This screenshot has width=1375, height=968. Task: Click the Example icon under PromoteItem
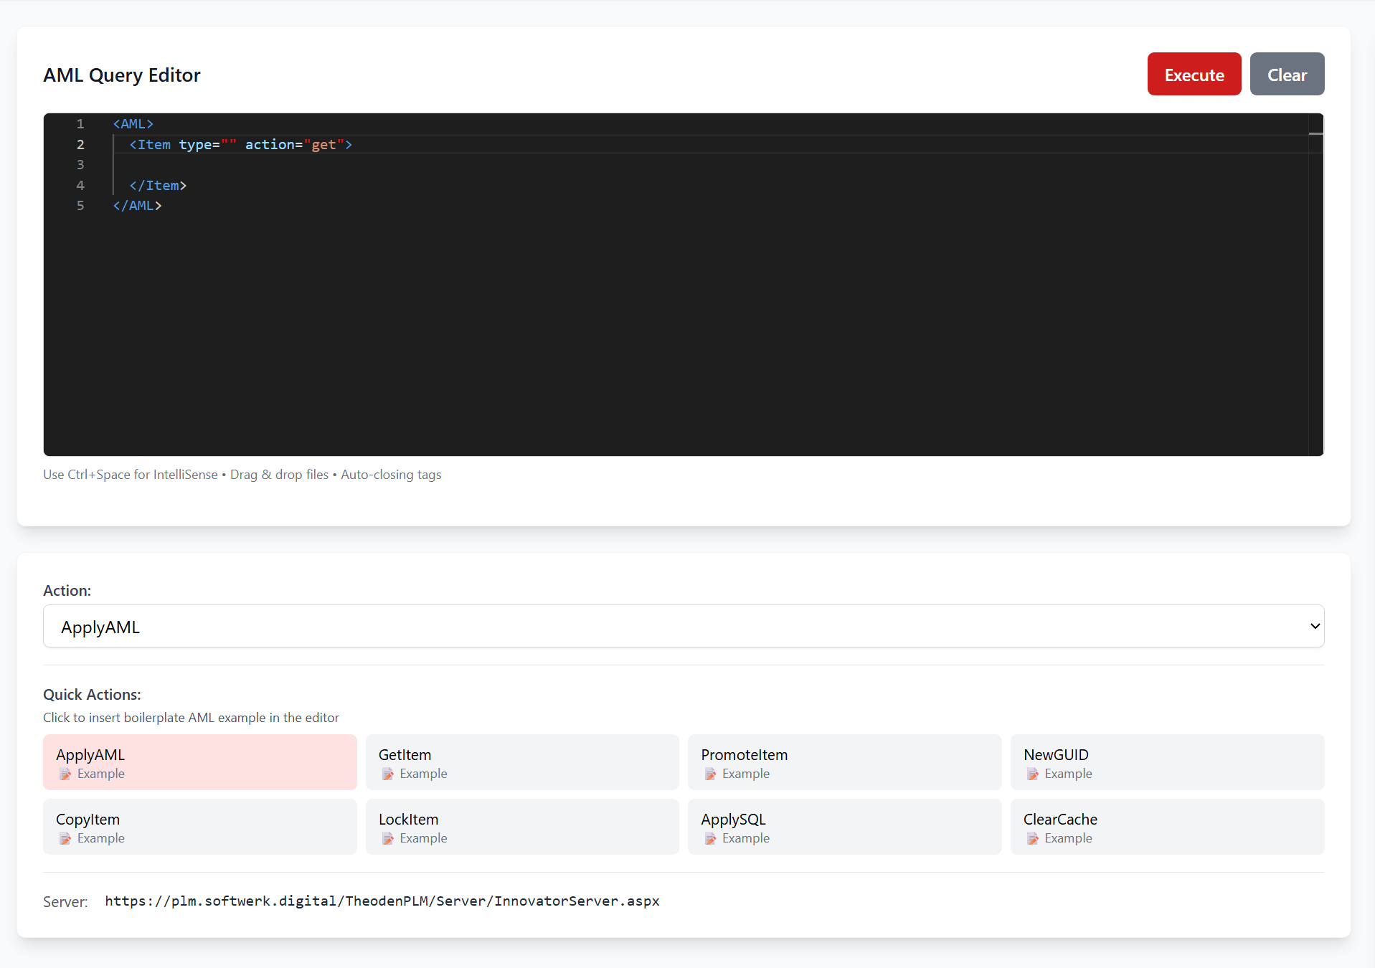[x=710, y=774]
